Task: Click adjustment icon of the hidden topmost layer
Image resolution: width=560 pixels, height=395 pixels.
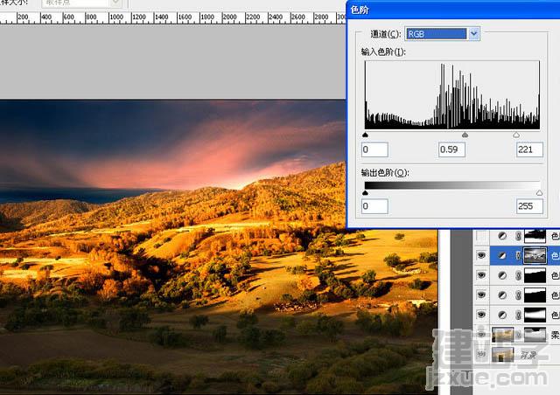Action: 502,236
